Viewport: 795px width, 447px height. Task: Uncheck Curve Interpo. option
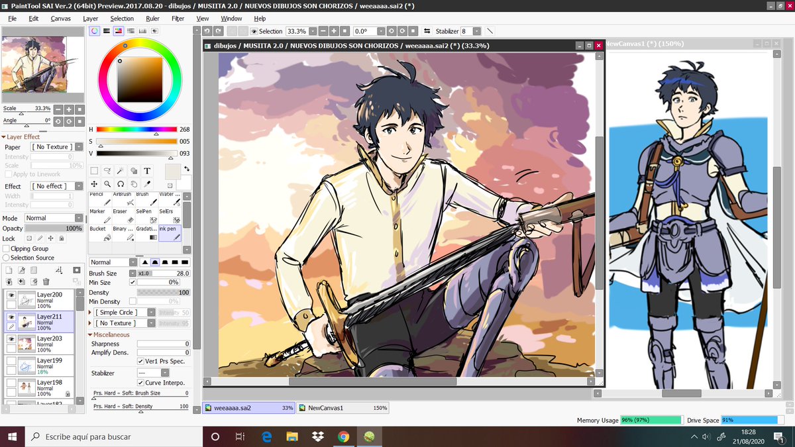pyautogui.click(x=140, y=383)
